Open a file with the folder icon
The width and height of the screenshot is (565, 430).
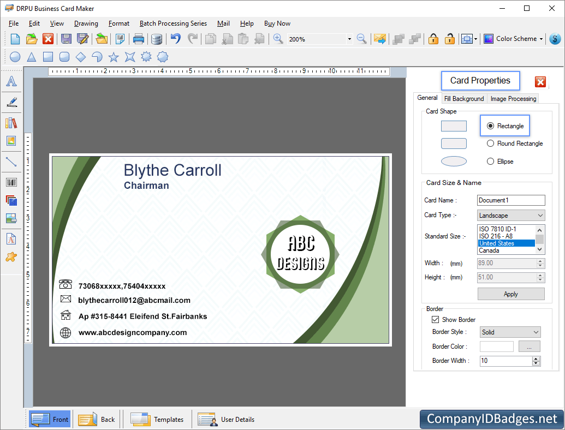[32, 39]
